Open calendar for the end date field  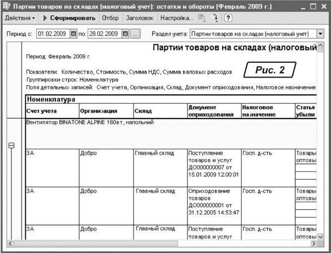[125, 34]
